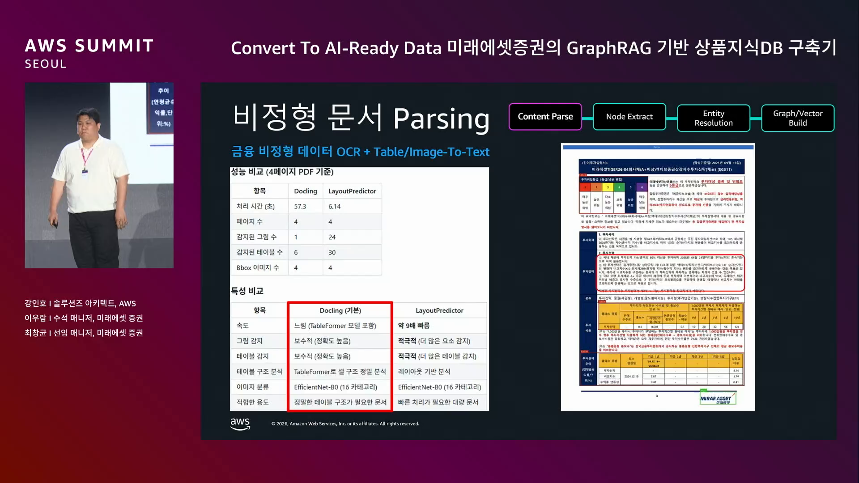Viewport: 859px width, 483px height.
Task: Click the '감지된 테이블 수' row label
Action: tap(259, 252)
